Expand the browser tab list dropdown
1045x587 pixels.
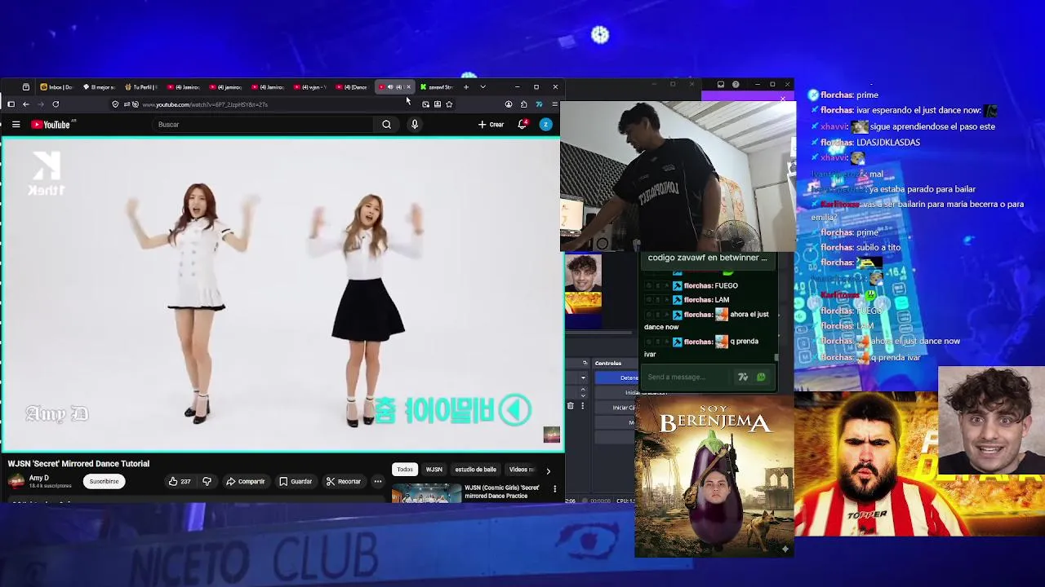click(x=482, y=87)
